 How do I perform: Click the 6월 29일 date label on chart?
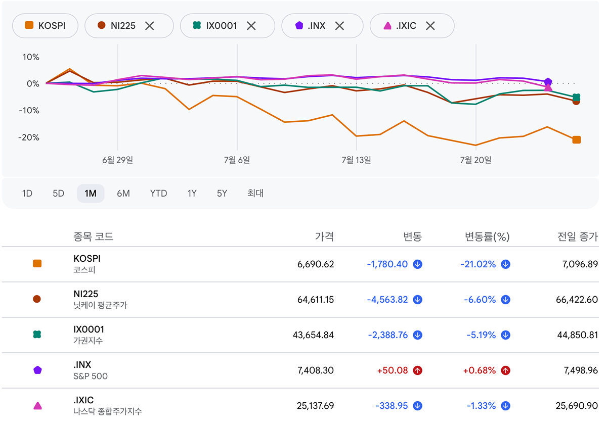pyautogui.click(x=118, y=160)
